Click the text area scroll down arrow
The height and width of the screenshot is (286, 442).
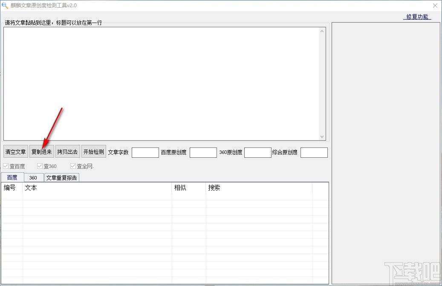[322, 137]
